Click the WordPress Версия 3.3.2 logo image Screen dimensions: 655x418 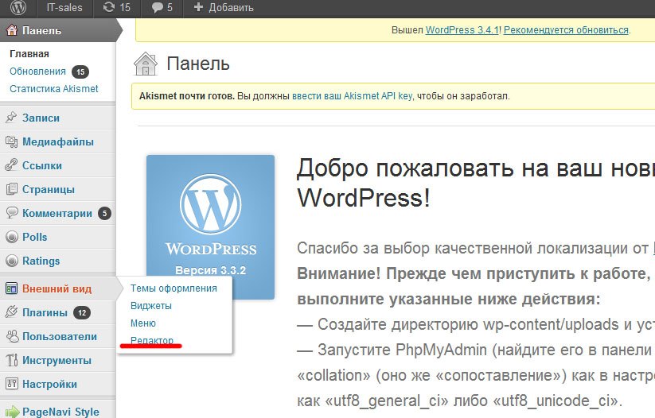(x=211, y=227)
